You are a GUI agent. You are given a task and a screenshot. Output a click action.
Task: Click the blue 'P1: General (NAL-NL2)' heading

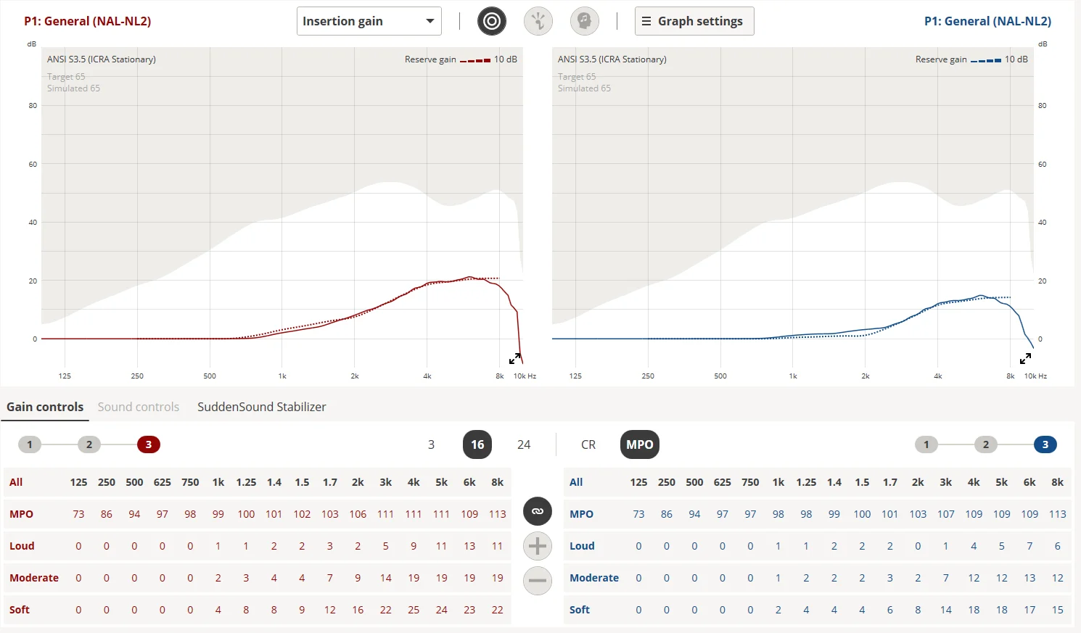tap(988, 21)
